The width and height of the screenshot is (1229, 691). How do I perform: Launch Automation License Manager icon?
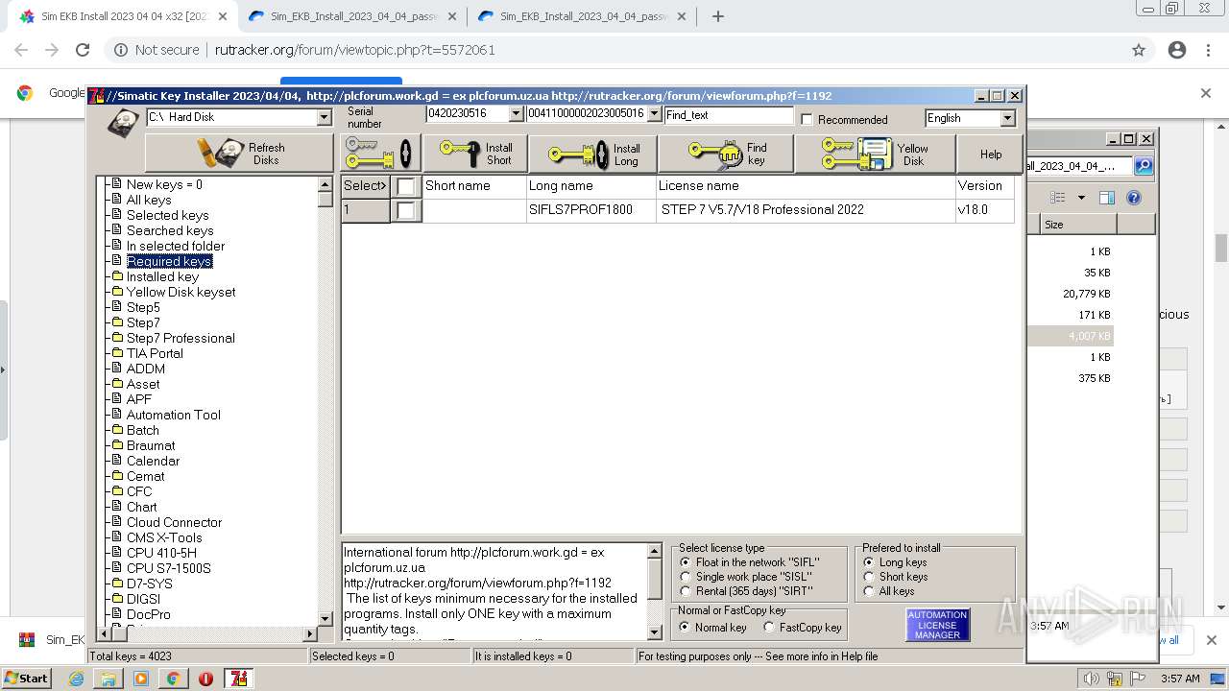click(937, 625)
